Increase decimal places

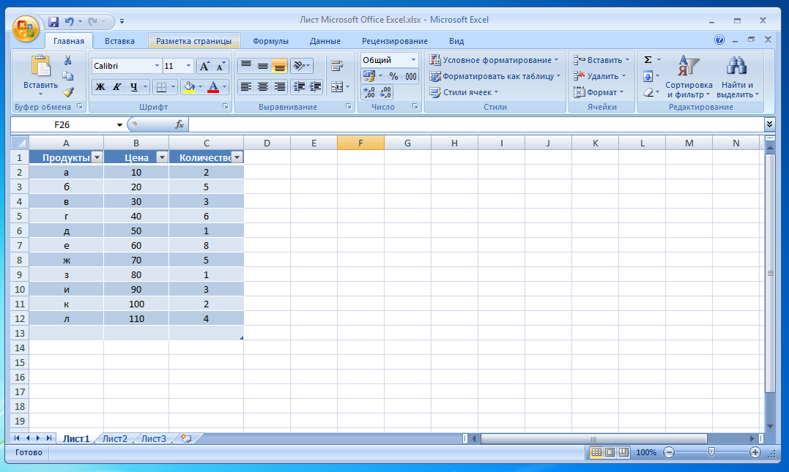(x=368, y=92)
